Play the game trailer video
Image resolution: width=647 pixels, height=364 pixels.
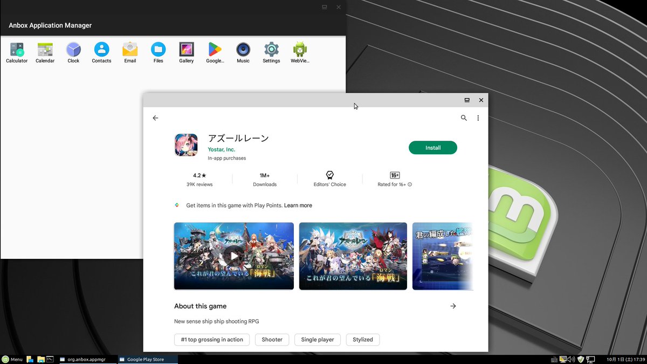[x=234, y=256]
